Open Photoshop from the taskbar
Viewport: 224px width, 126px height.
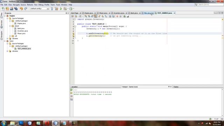(21, 123)
